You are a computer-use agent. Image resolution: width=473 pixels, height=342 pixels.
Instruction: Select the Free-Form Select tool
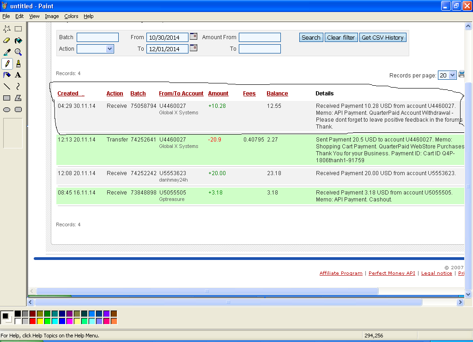coord(7,29)
